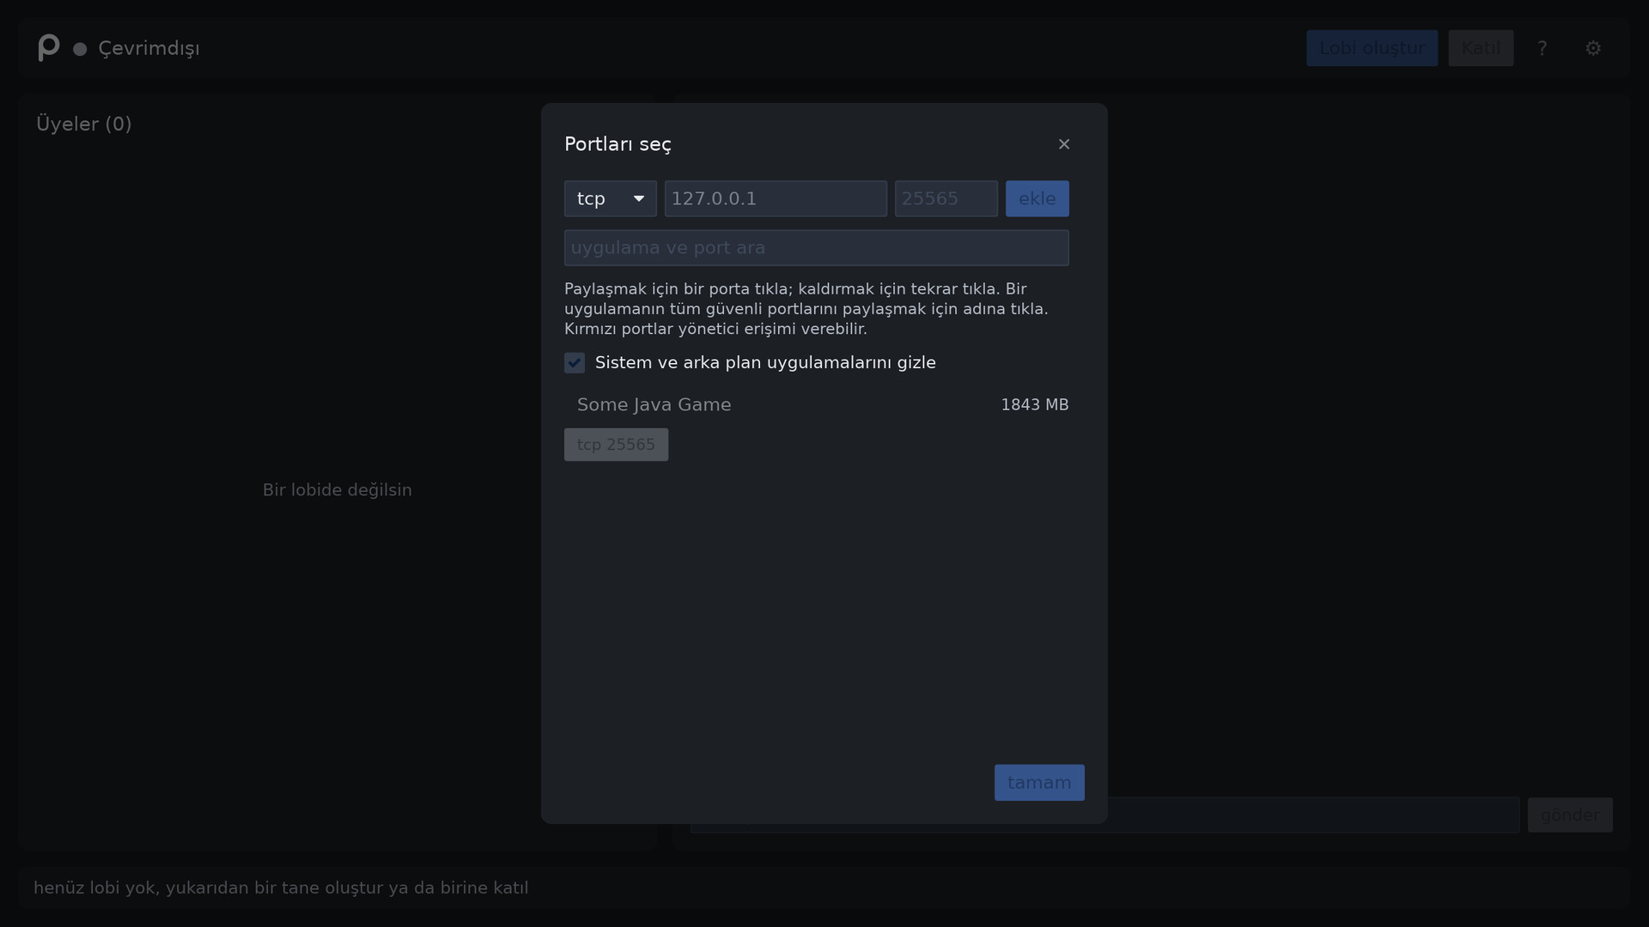Click the 25565 port number field
The image size is (1649, 927).
click(946, 198)
